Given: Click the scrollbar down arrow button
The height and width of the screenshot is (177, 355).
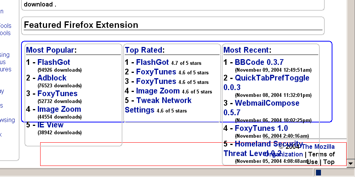Looking at the screenshot, I should [x=350, y=163].
